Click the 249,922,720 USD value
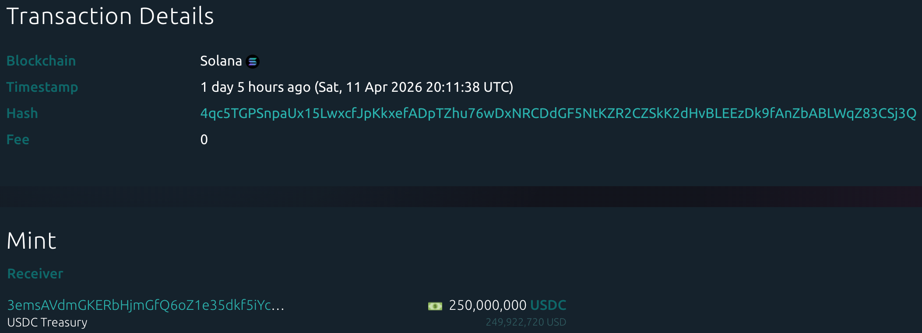 [x=526, y=322]
